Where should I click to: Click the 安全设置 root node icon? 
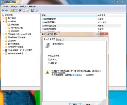[3, 15]
